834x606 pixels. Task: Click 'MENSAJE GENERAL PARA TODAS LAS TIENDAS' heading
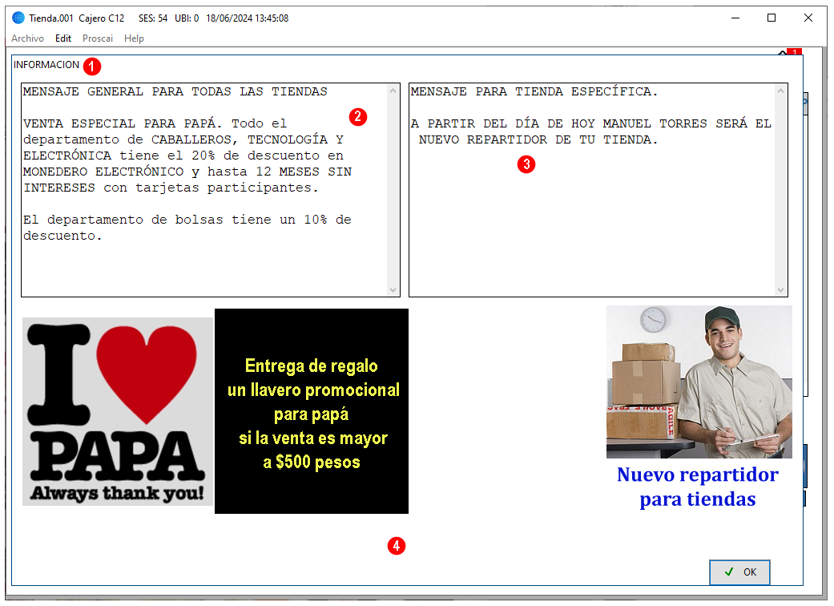(175, 91)
